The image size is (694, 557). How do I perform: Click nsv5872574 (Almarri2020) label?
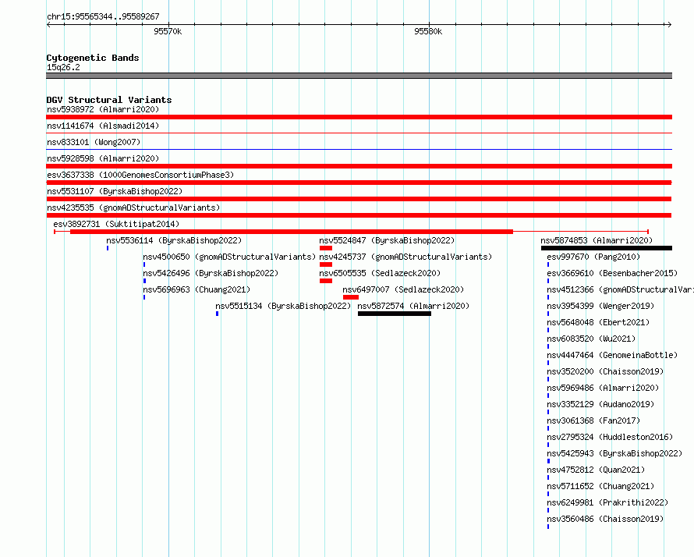[413, 306]
